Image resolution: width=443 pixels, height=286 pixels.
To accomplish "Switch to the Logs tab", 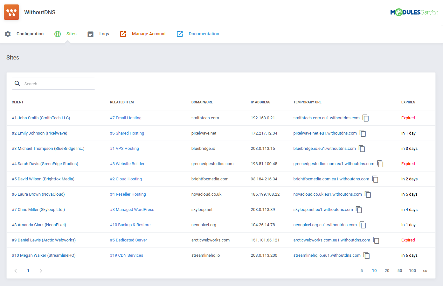I will 104,34.
